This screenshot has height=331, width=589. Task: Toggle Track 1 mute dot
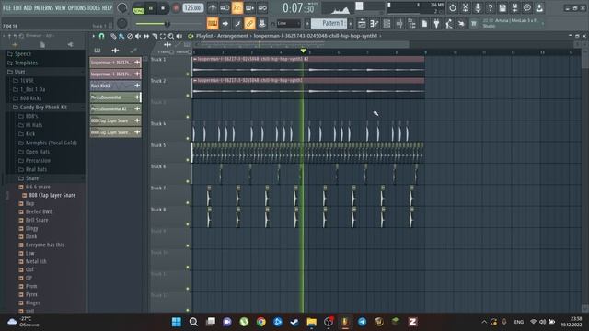click(x=188, y=74)
